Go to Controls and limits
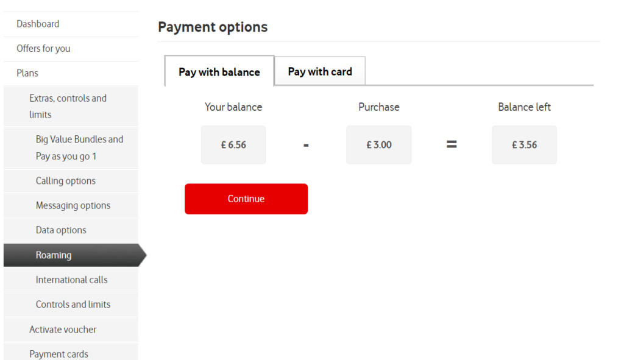 (x=73, y=304)
